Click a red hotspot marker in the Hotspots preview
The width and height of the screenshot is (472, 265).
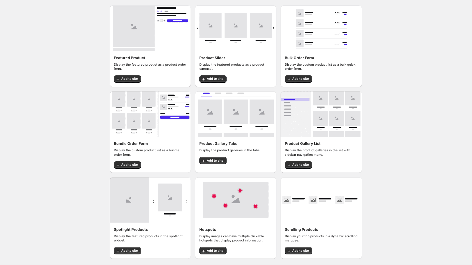click(240, 190)
